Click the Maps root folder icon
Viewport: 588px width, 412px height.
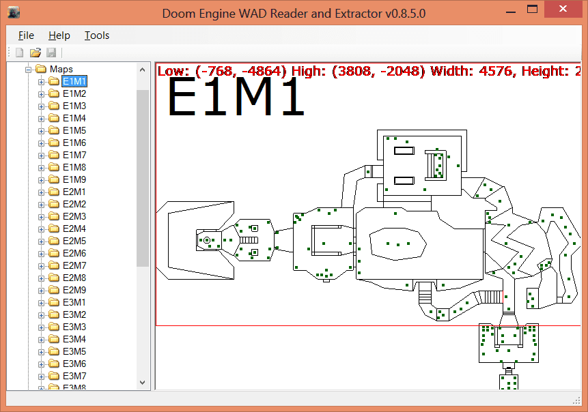pyautogui.click(x=41, y=69)
